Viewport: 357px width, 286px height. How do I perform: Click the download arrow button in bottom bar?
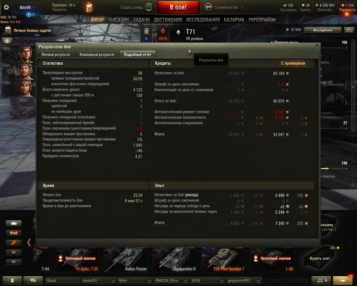[12, 280]
